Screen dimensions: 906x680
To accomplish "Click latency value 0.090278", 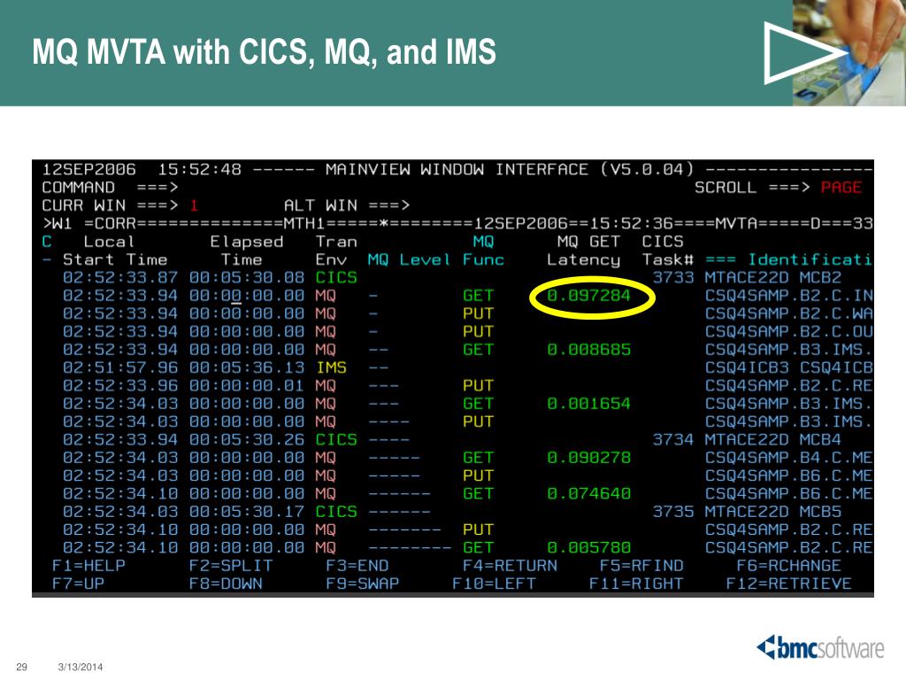I will tap(588, 458).
